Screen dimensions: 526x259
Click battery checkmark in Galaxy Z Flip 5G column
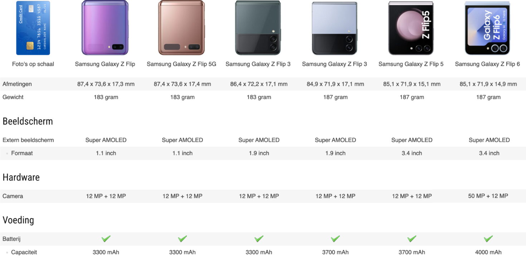[182, 239]
